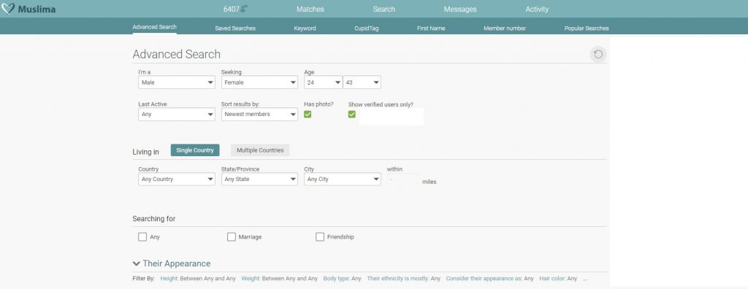Open the Country dropdown
The width and height of the screenshot is (748, 289).
click(x=177, y=180)
